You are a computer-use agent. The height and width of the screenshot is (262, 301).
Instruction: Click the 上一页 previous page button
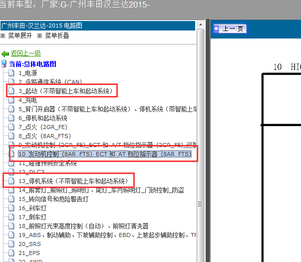[230, 29]
